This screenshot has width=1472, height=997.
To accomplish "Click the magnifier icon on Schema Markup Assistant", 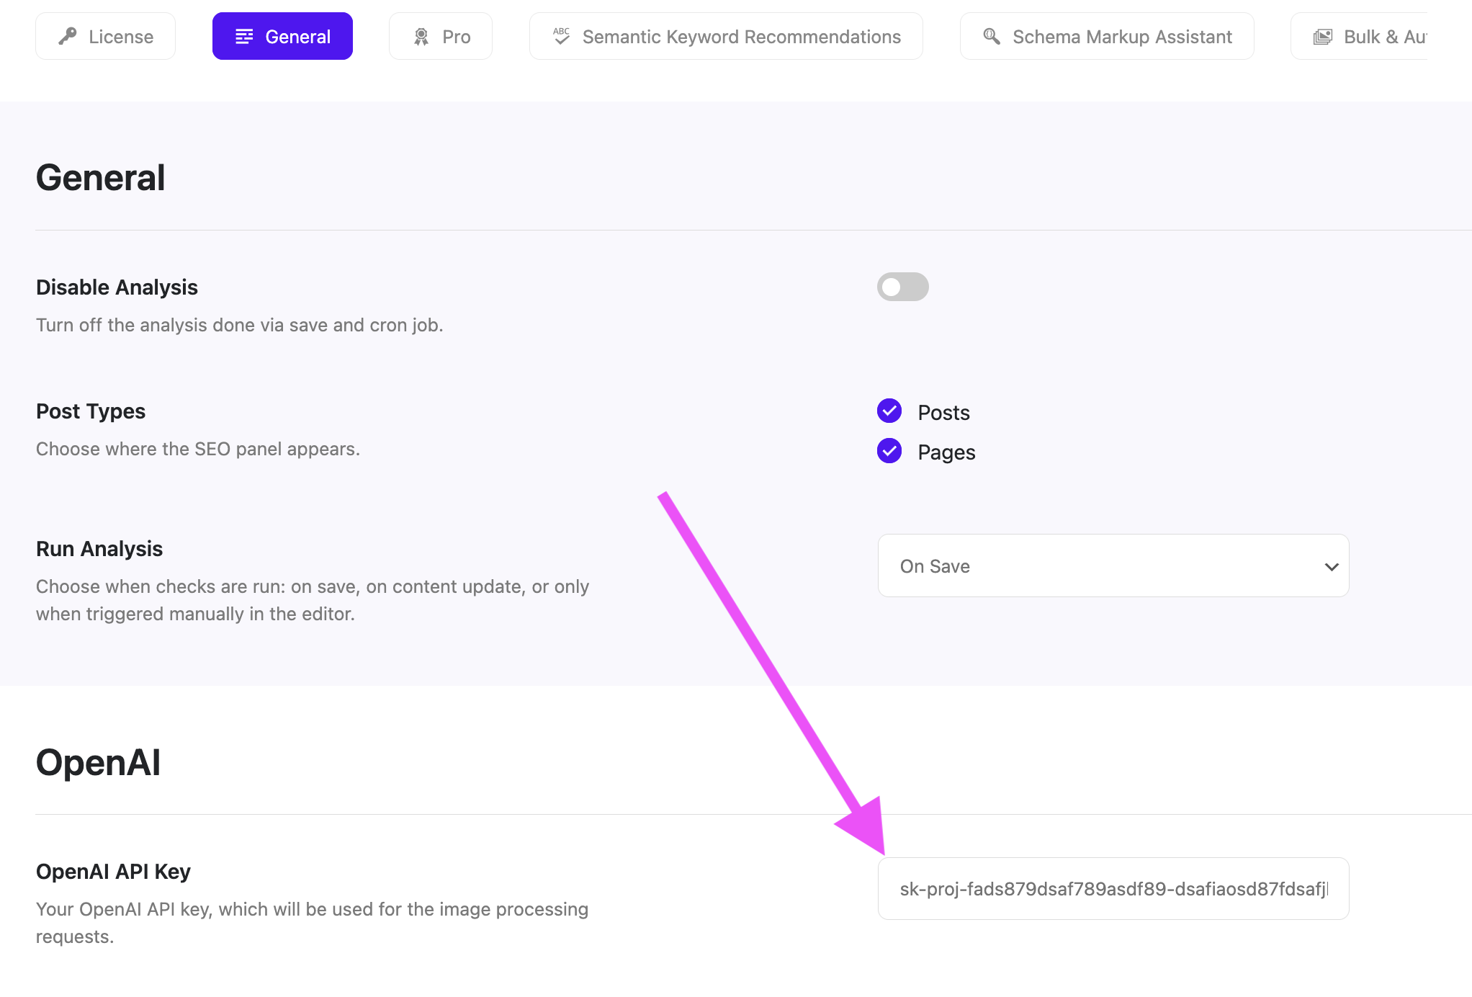I will click(x=991, y=35).
